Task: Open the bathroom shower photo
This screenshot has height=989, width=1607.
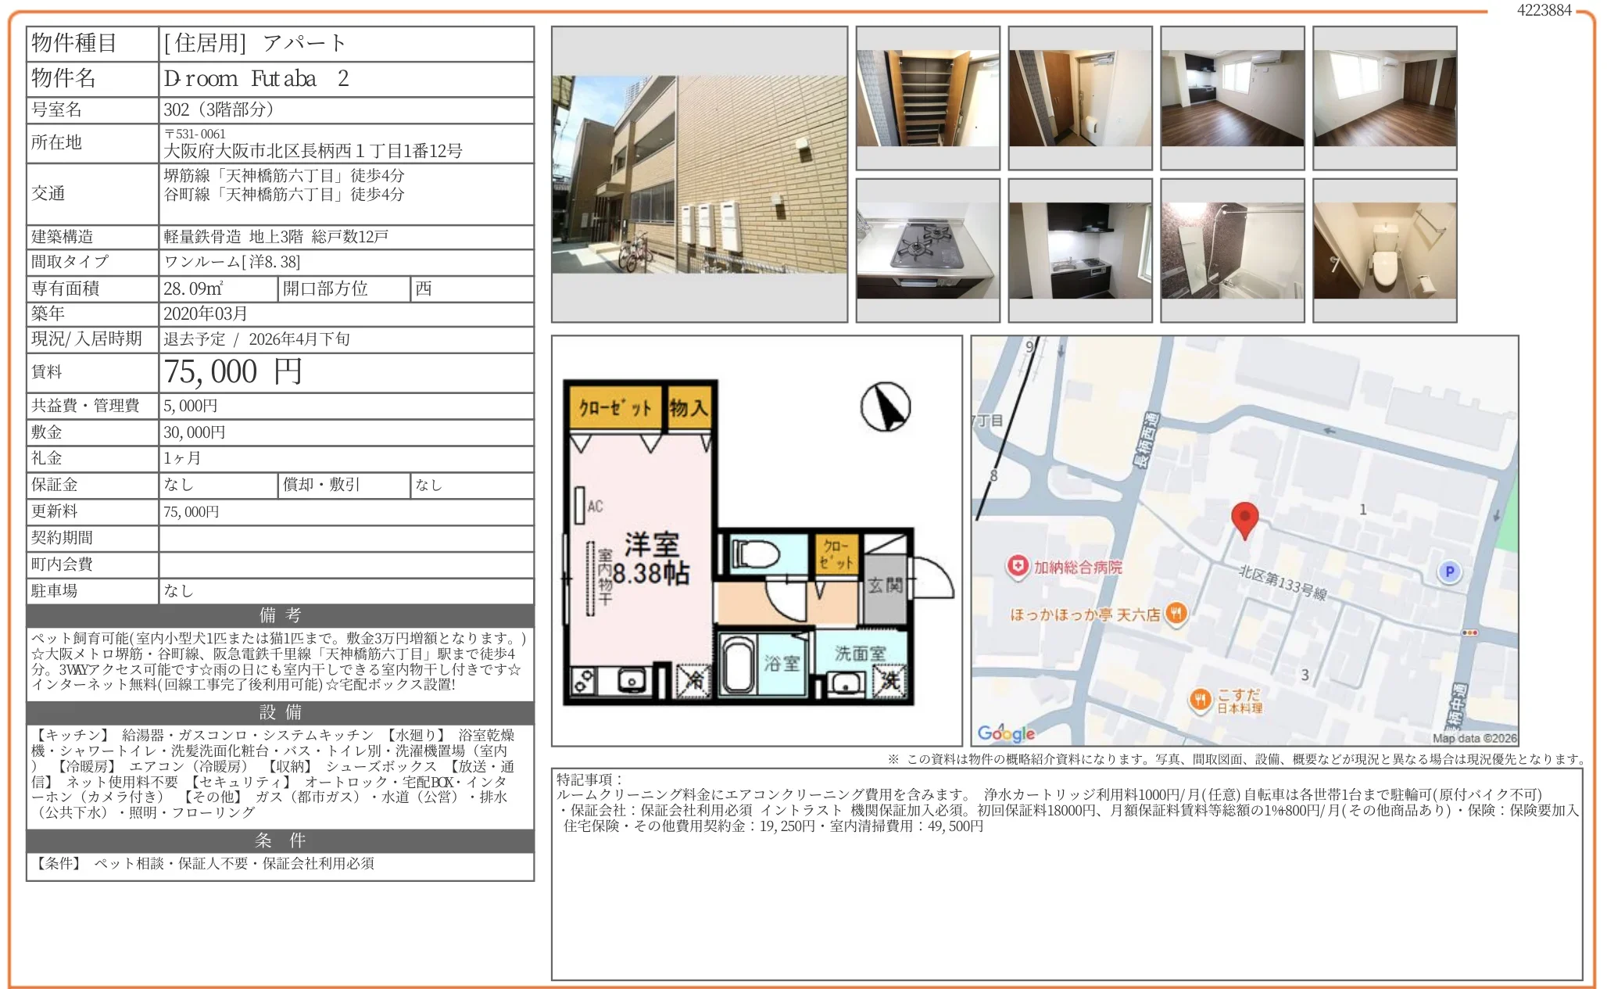Action: [1232, 250]
